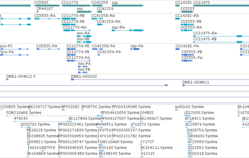Click EST label BP559382

pyautogui.click(x=70, y=107)
